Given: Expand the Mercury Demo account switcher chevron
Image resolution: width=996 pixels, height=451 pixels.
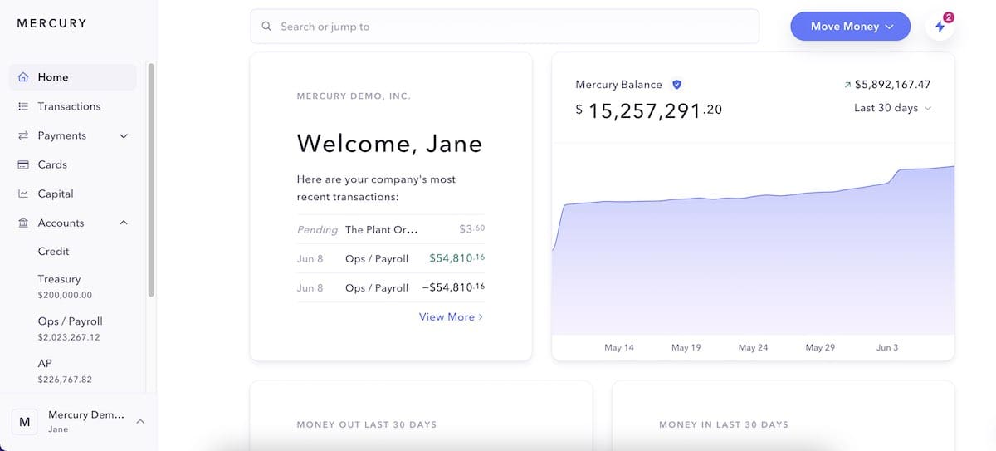Looking at the screenshot, I should [140, 422].
